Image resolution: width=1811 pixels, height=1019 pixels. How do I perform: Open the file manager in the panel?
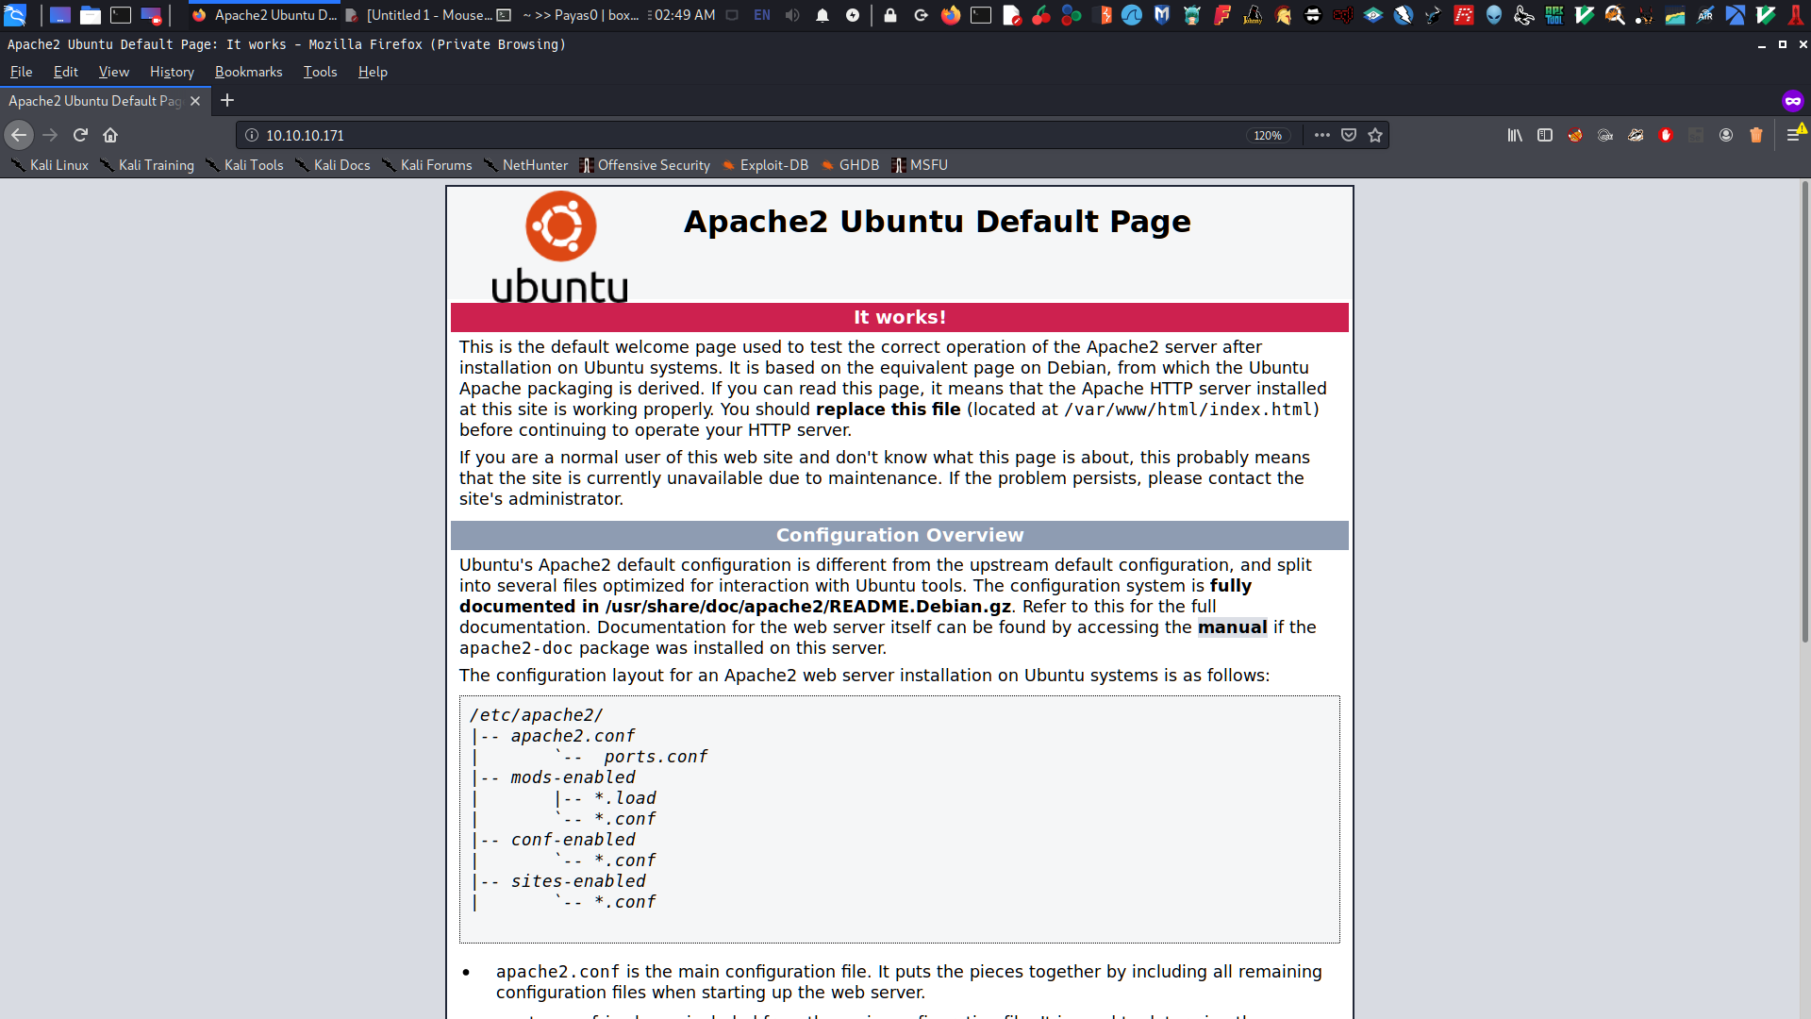91,15
